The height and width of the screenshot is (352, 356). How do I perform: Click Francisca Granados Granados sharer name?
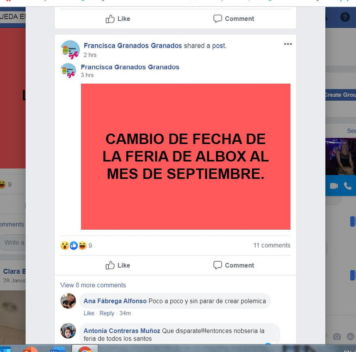[x=132, y=46]
